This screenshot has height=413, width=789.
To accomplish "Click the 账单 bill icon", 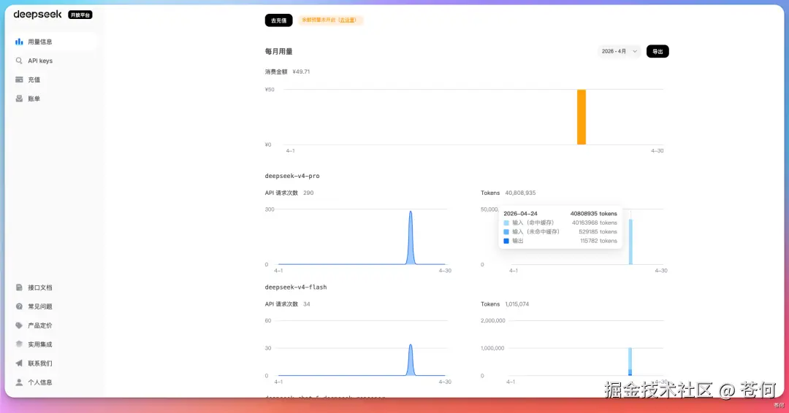I will click(19, 99).
